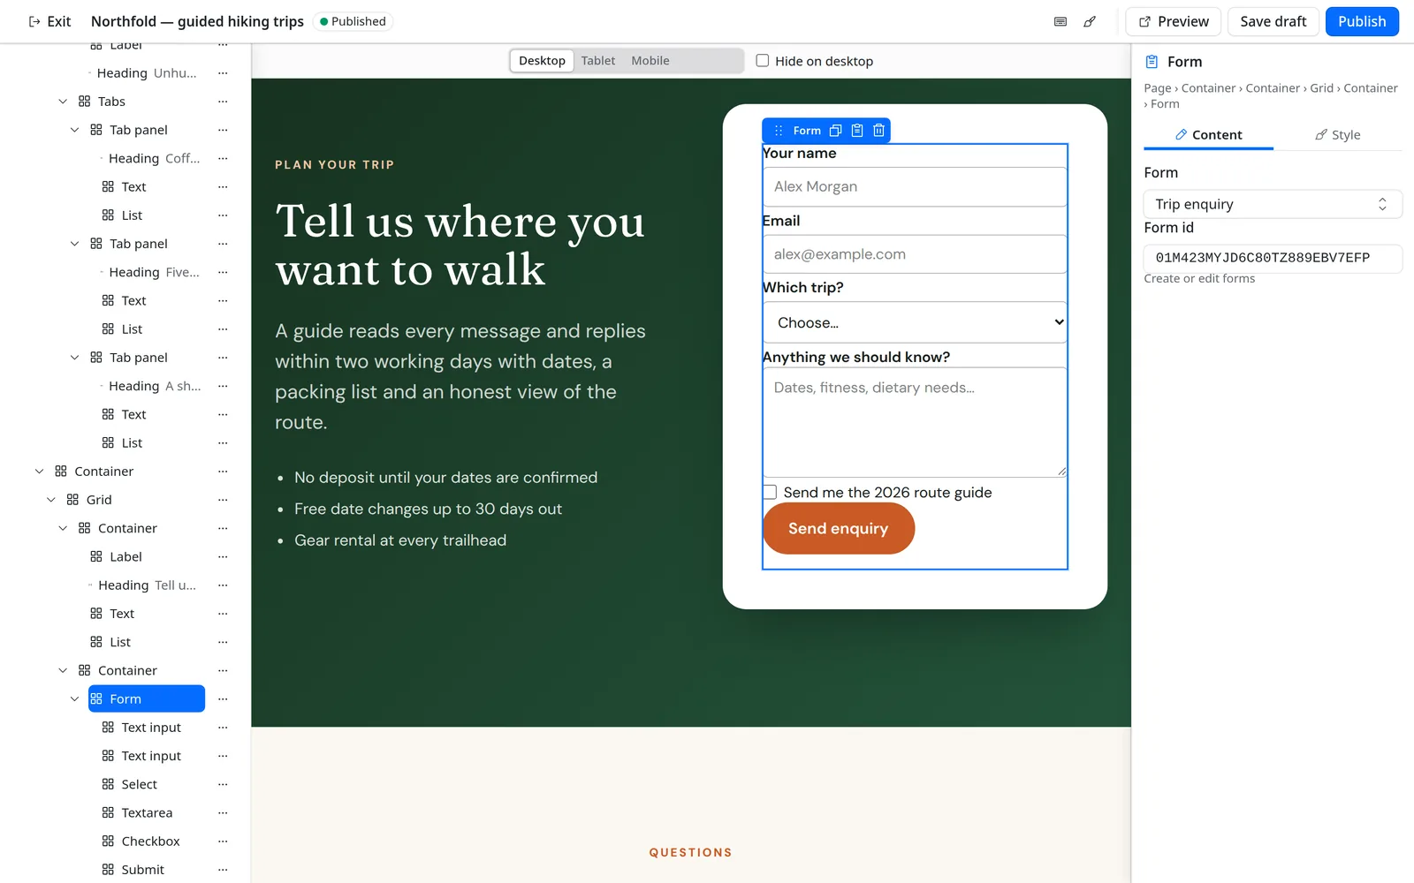Collapse the Tabs tree node
Screen dimensions: 1414x883
(x=63, y=102)
